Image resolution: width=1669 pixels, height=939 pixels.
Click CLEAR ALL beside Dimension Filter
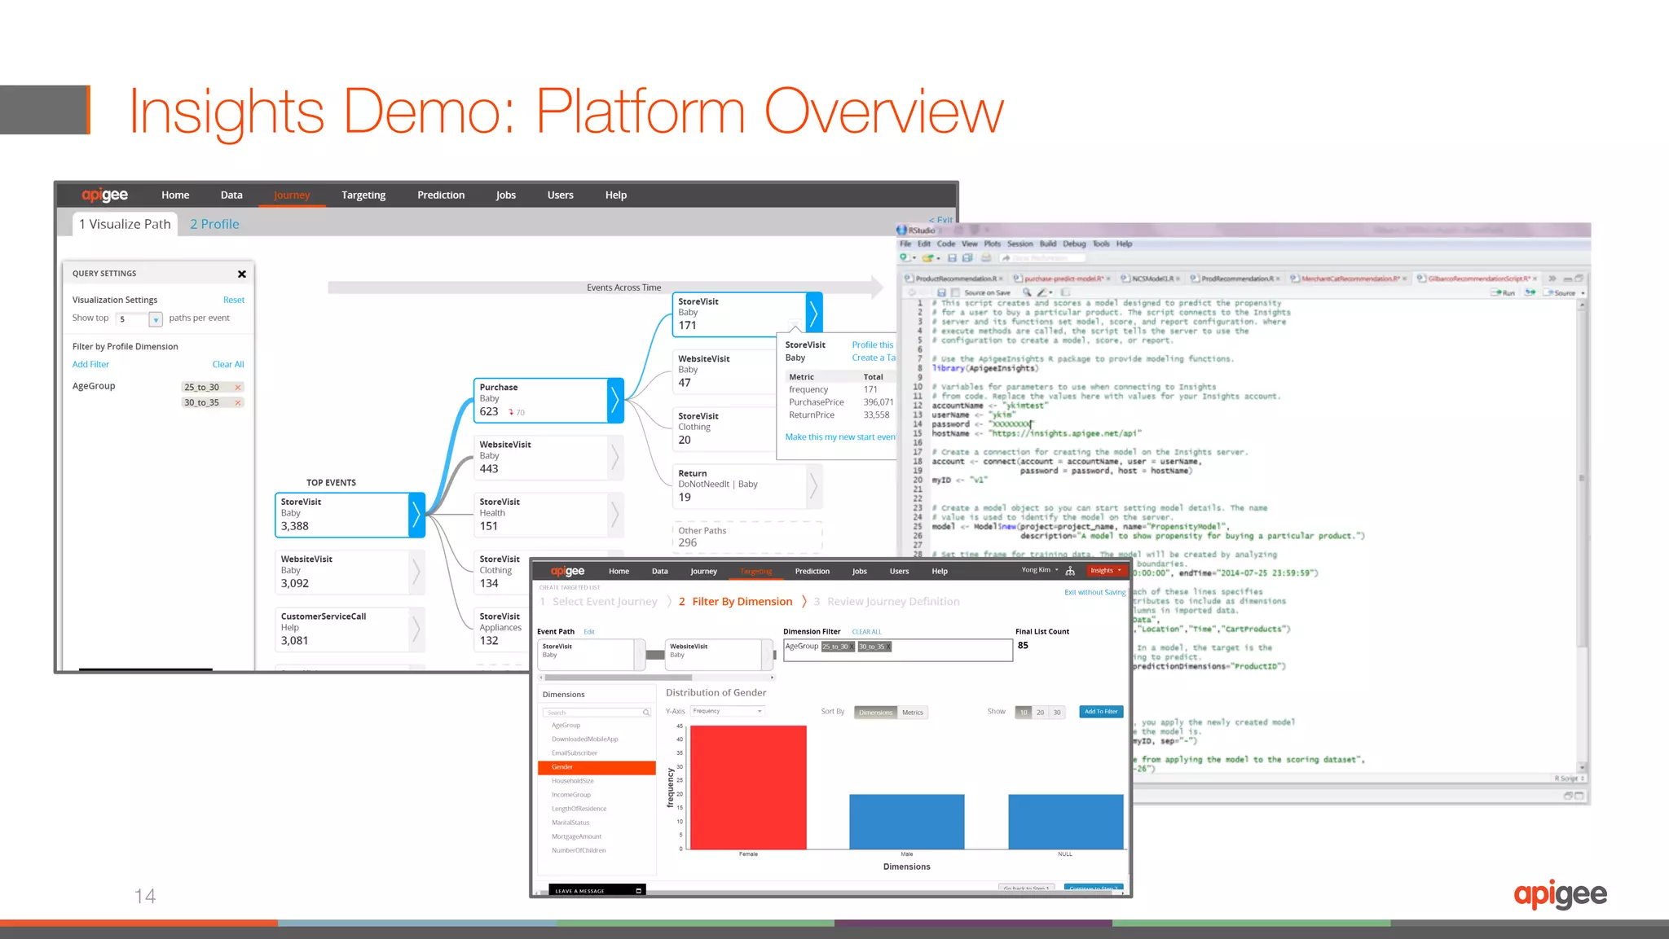click(x=866, y=632)
